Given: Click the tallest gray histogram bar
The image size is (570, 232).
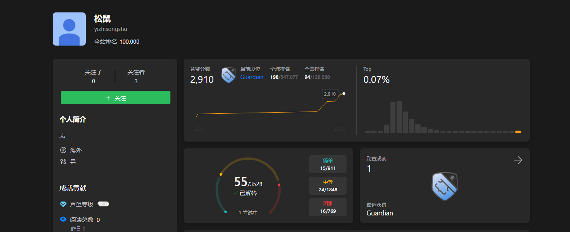Looking at the screenshot, I should [x=399, y=117].
